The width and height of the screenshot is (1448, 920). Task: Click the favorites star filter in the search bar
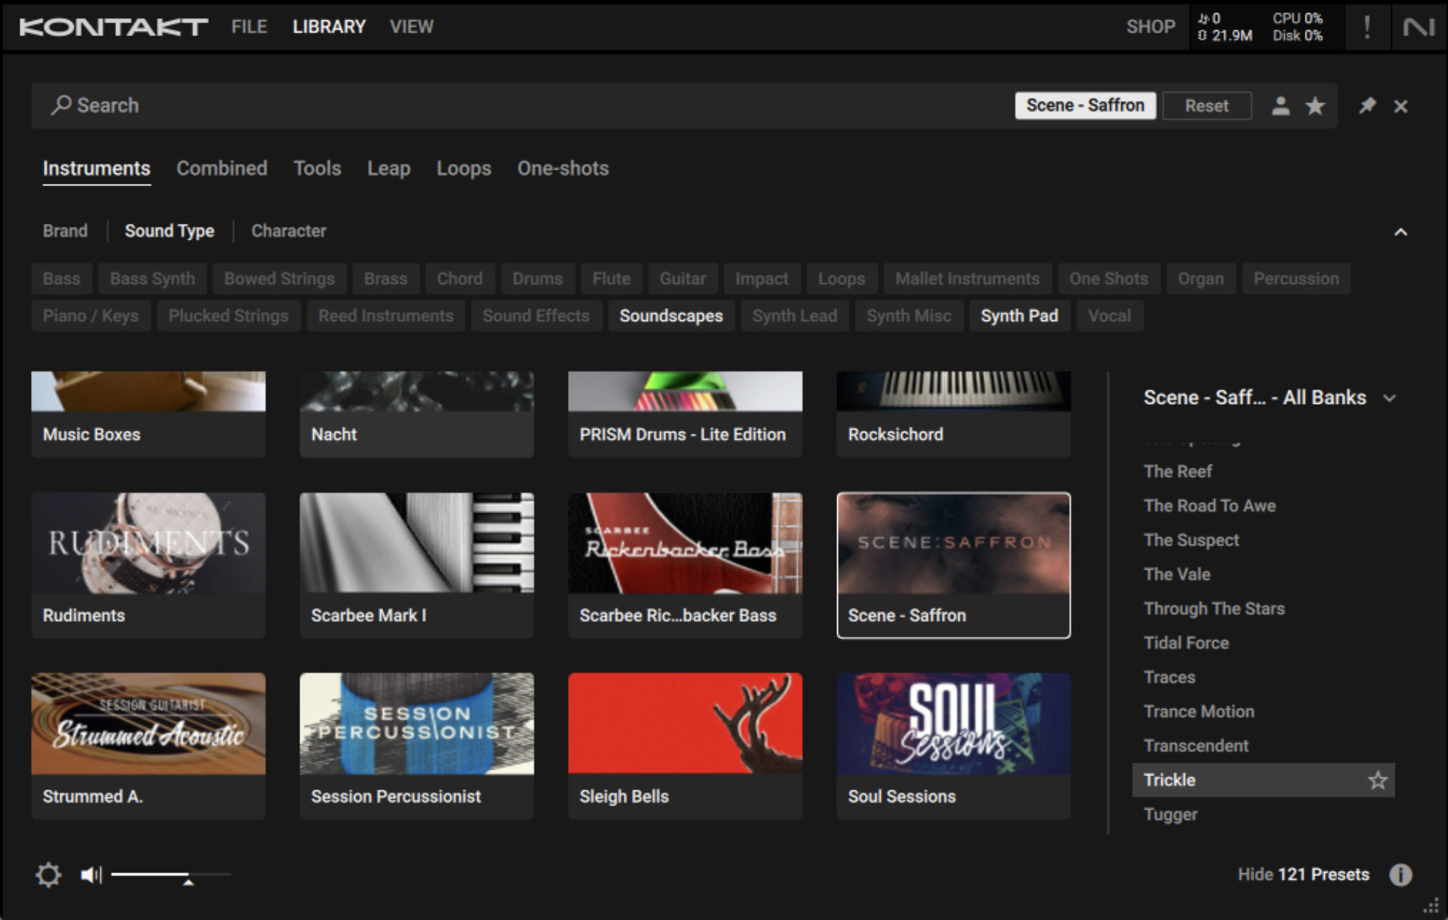pos(1315,105)
